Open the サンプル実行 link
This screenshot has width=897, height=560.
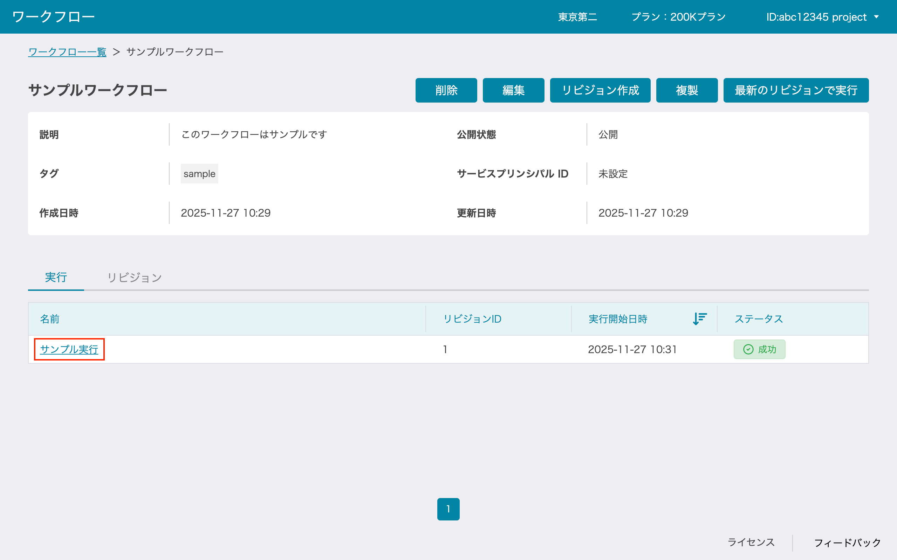click(69, 349)
